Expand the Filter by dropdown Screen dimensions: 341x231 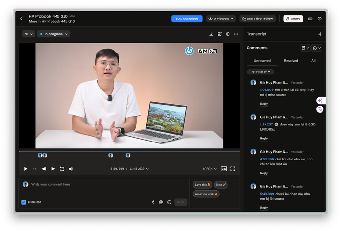click(x=261, y=72)
